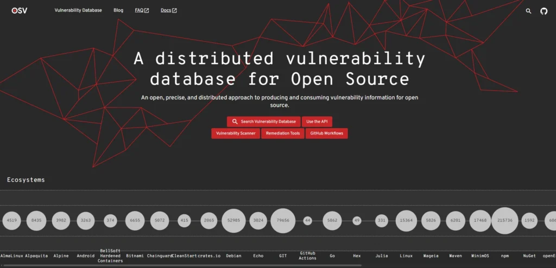Image resolution: width=556 pixels, height=268 pixels.
Task: Click the OSV logo
Action: (19, 11)
